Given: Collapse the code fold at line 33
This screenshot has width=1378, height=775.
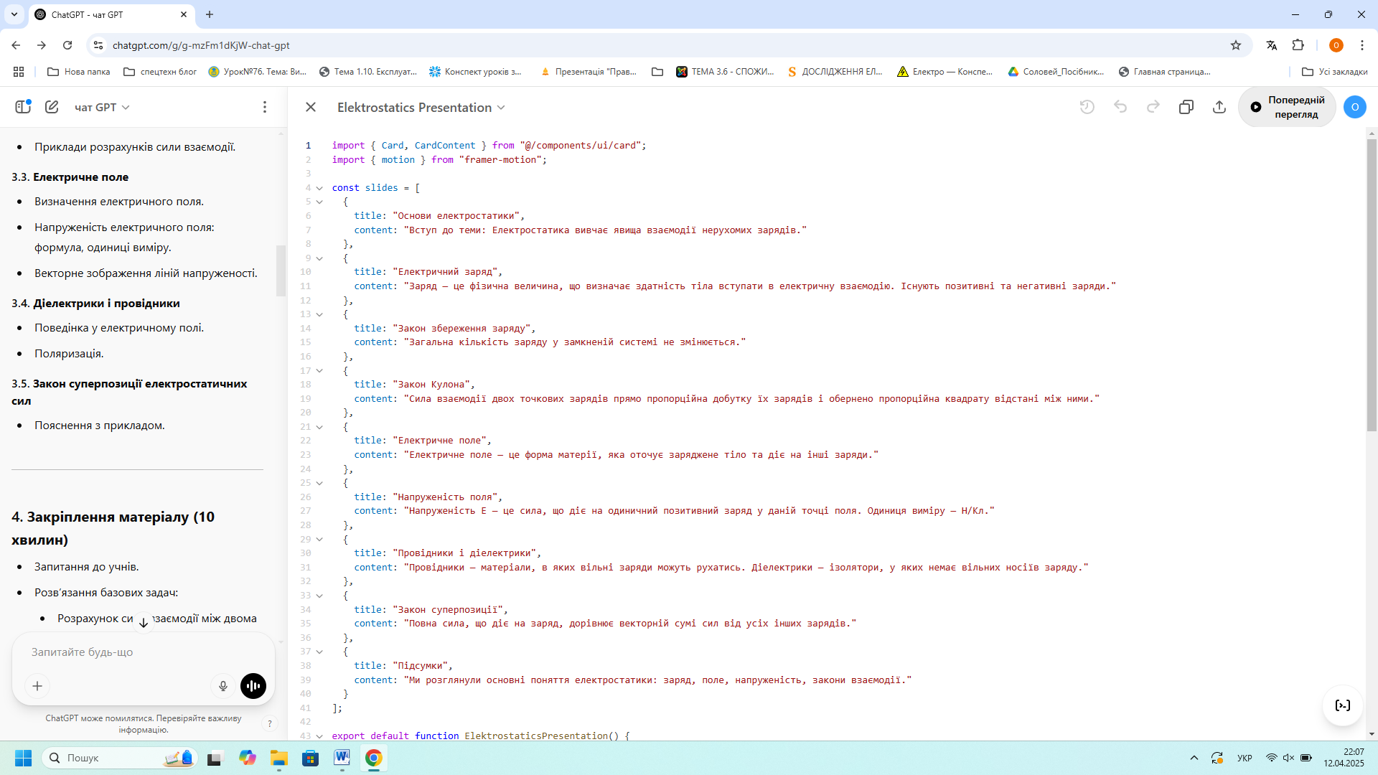Looking at the screenshot, I should click(319, 596).
